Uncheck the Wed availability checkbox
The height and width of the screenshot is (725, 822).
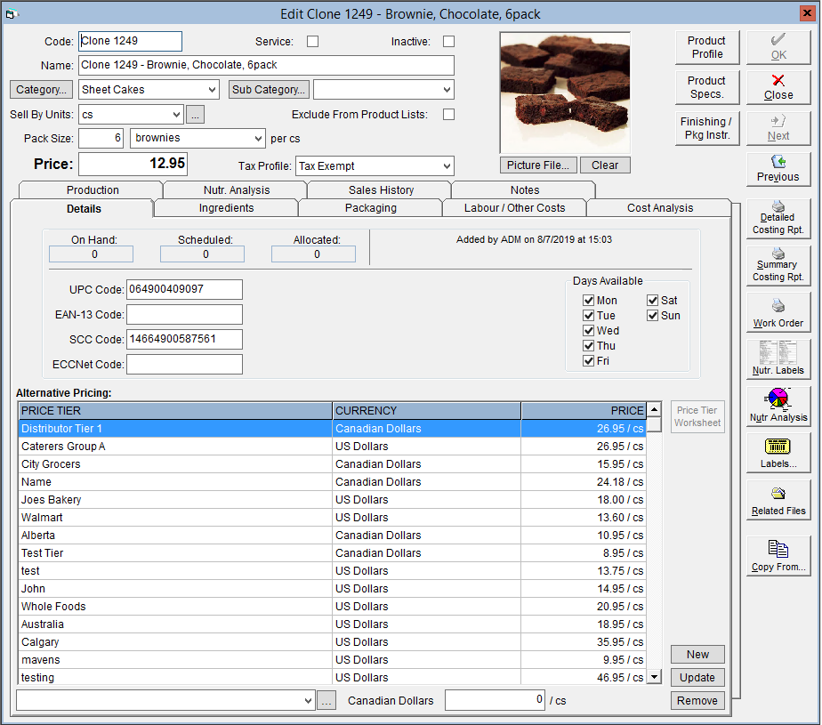click(x=588, y=331)
